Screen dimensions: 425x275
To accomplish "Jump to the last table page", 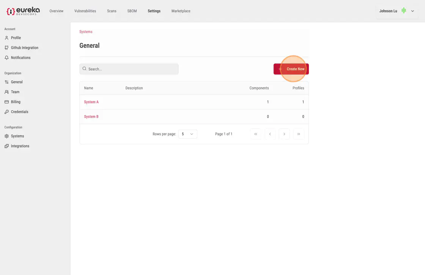I will coord(299,134).
